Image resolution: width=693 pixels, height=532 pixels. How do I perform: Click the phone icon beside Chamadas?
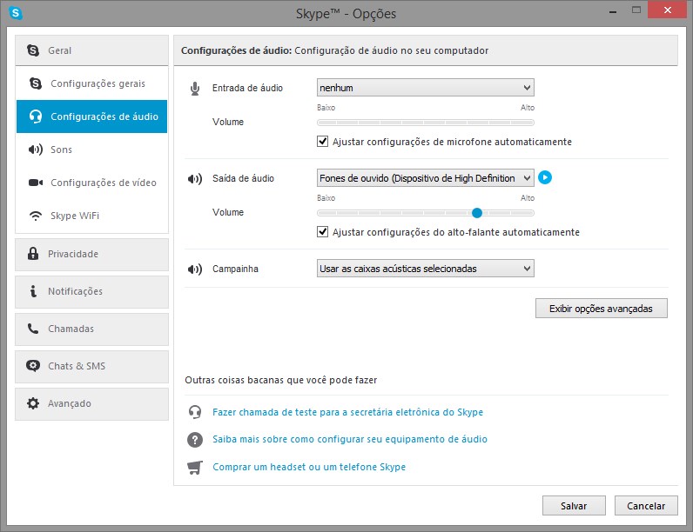tap(33, 329)
